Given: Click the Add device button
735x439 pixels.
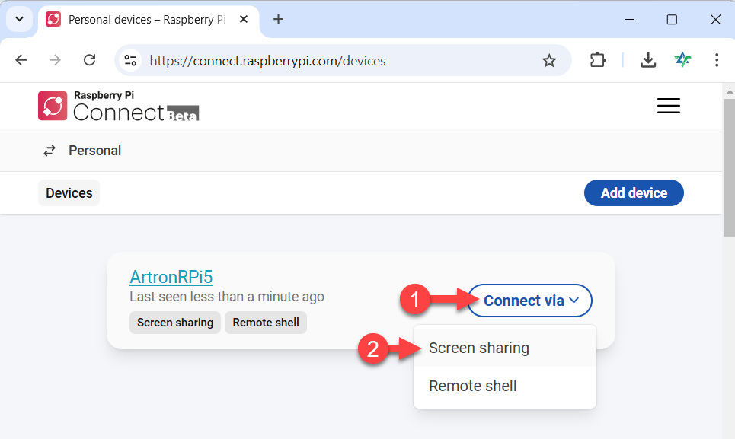Looking at the screenshot, I should click(x=634, y=192).
